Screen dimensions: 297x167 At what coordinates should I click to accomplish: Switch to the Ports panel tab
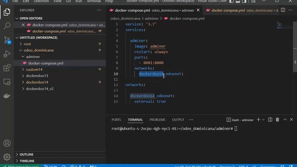coord(116,120)
